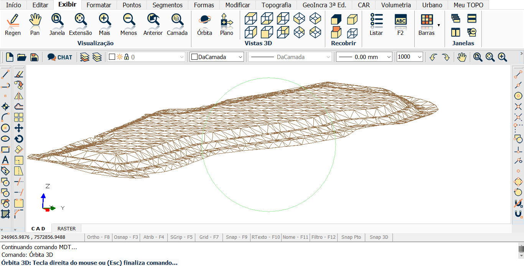Select the rectangle drawing tool
Image resolution: width=524 pixels, height=266 pixels.
coord(5,149)
